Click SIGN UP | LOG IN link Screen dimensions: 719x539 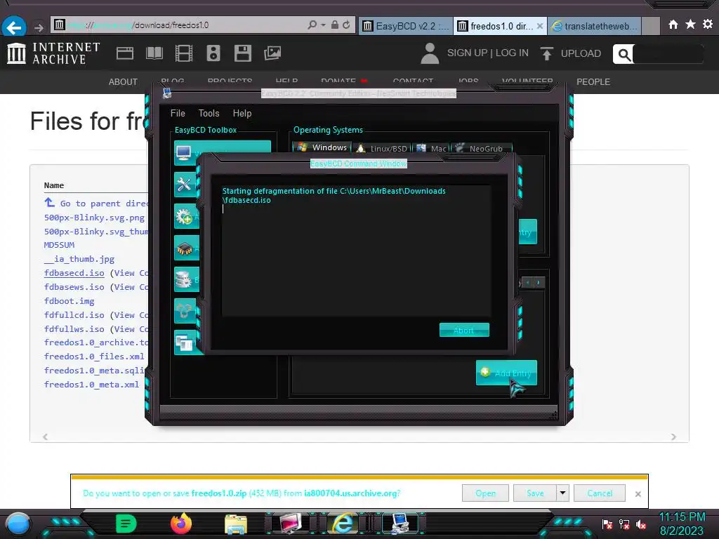click(x=488, y=53)
